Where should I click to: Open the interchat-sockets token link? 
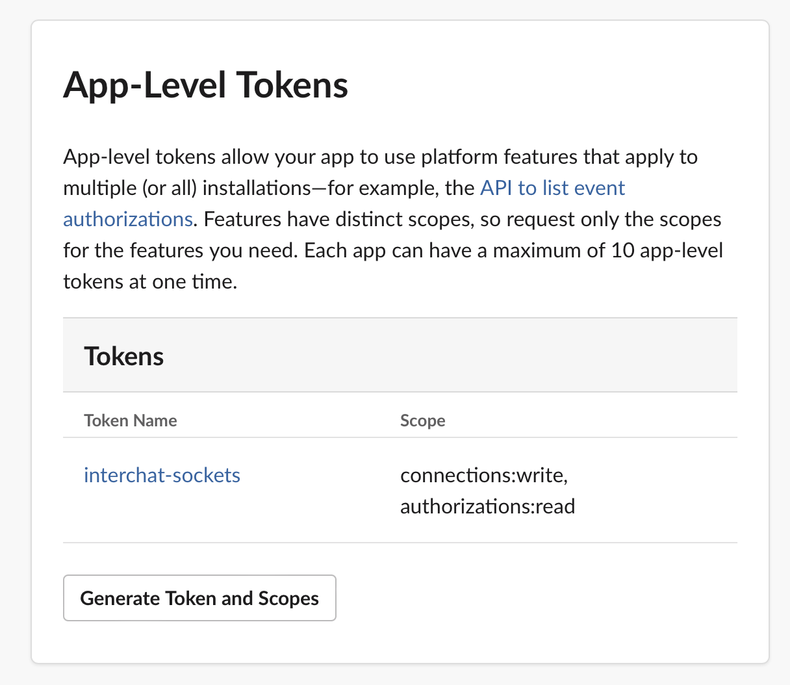162,475
